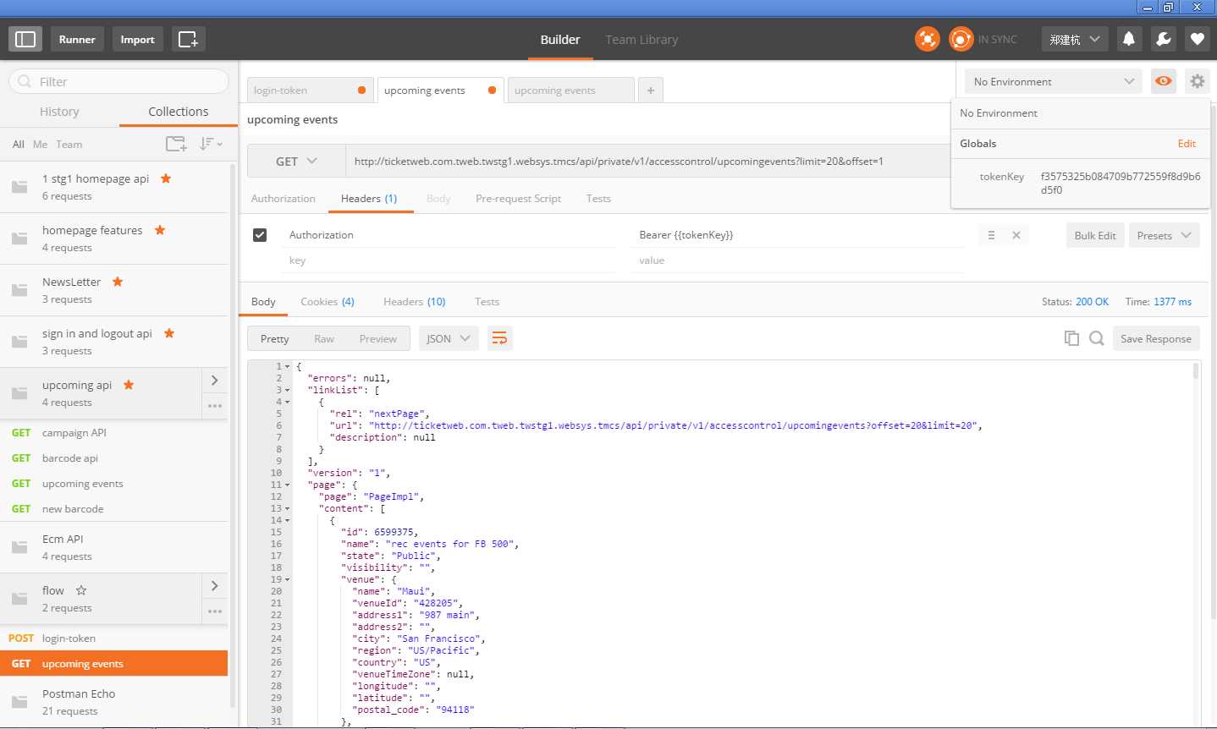Open the POST login-token request

[113, 638]
